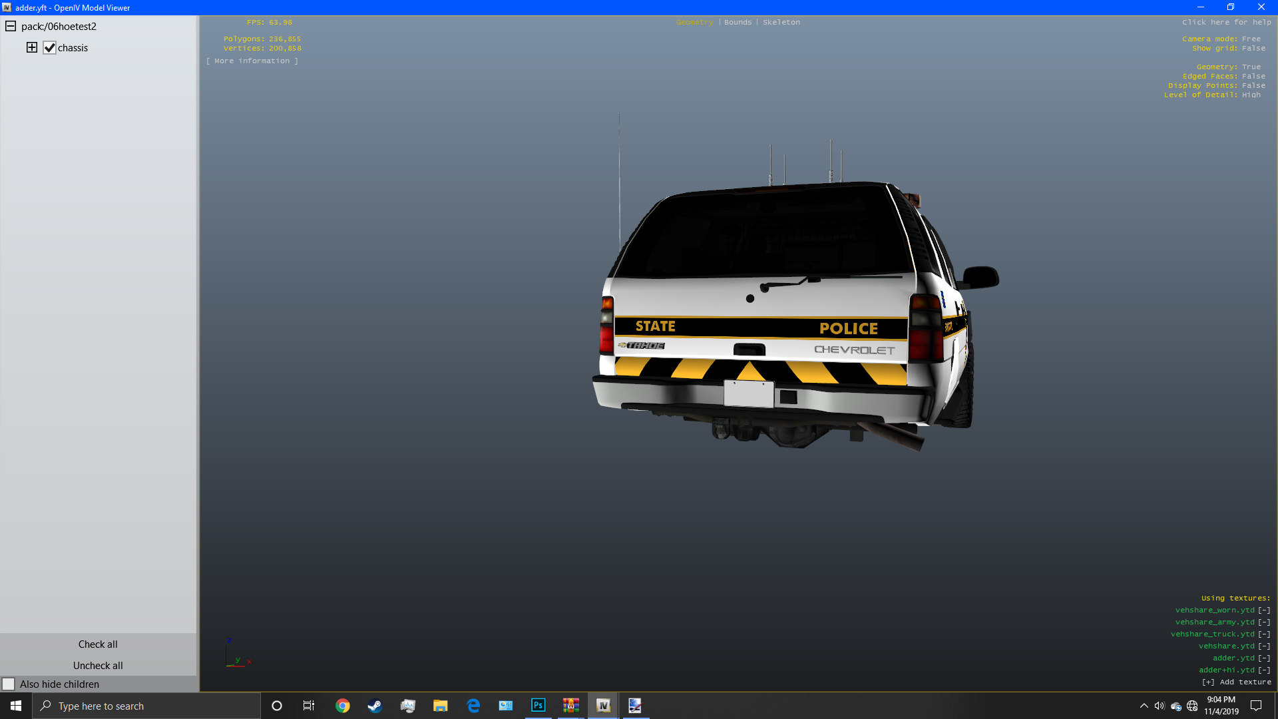Remove vehshare_worn.ytd texture with [-]
This screenshot has width=1278, height=719.
coord(1263,610)
